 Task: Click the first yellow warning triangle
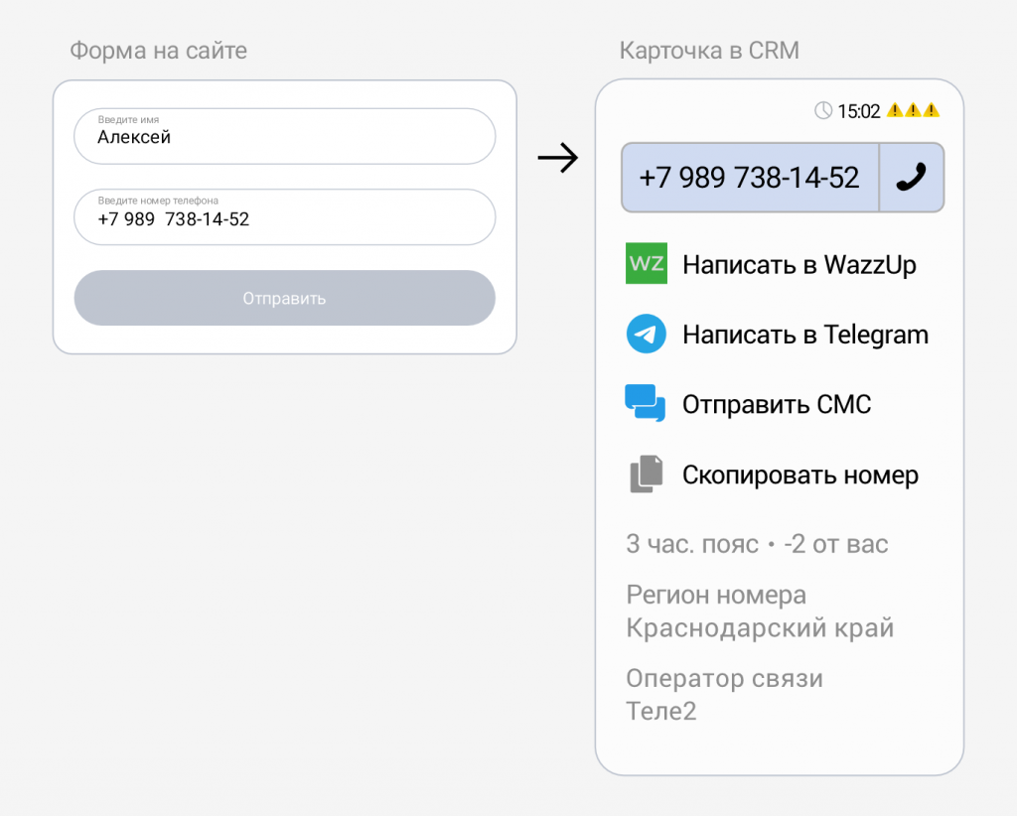894,110
